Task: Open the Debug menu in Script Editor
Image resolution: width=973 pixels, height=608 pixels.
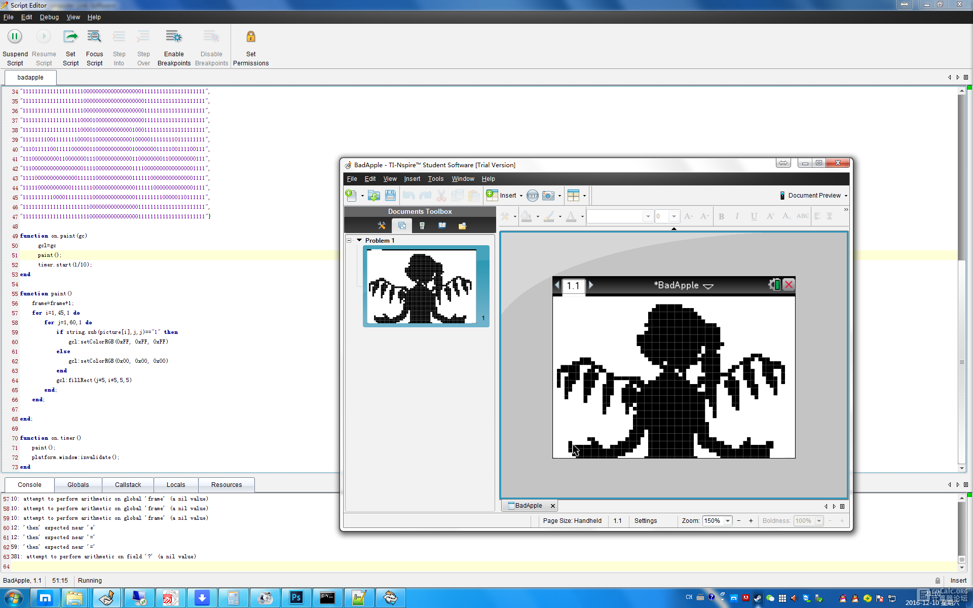Action: tap(49, 17)
